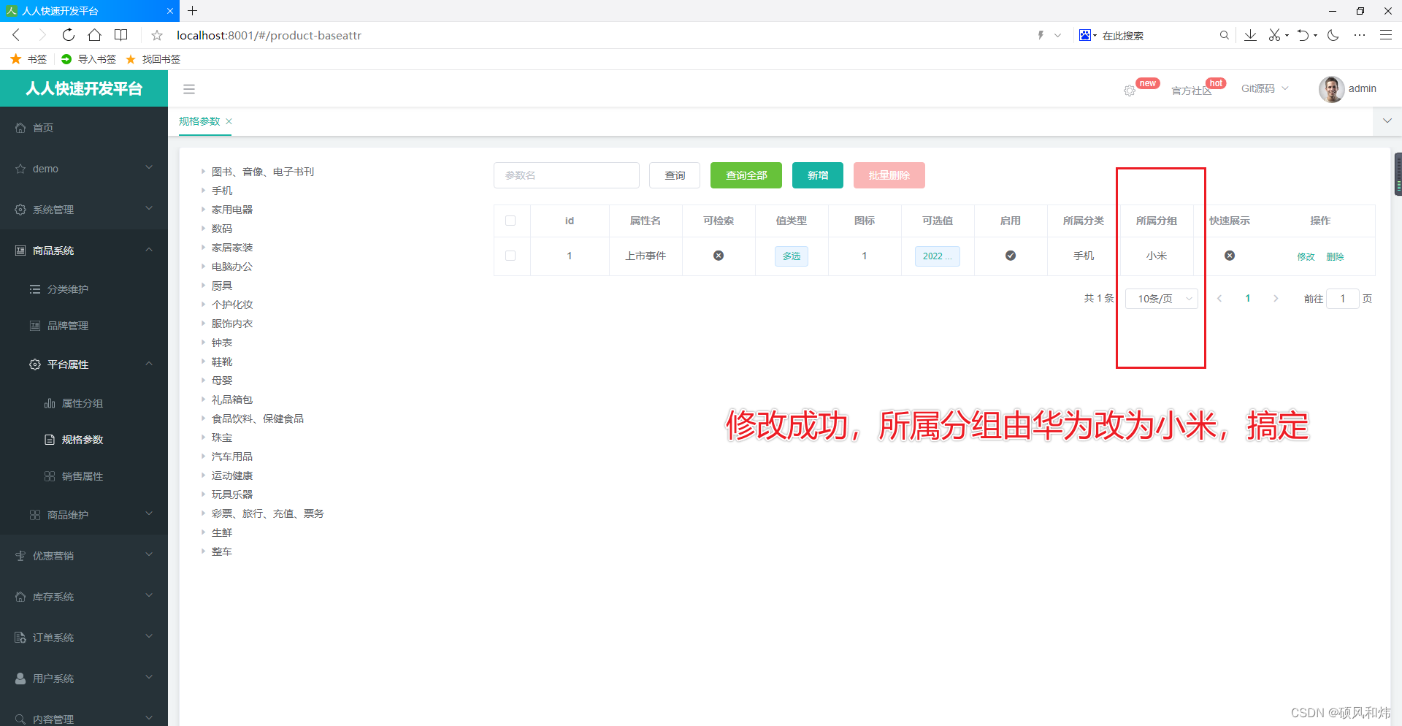Select 规格参数 in the sidebar
The width and height of the screenshot is (1402, 726).
coord(84,440)
